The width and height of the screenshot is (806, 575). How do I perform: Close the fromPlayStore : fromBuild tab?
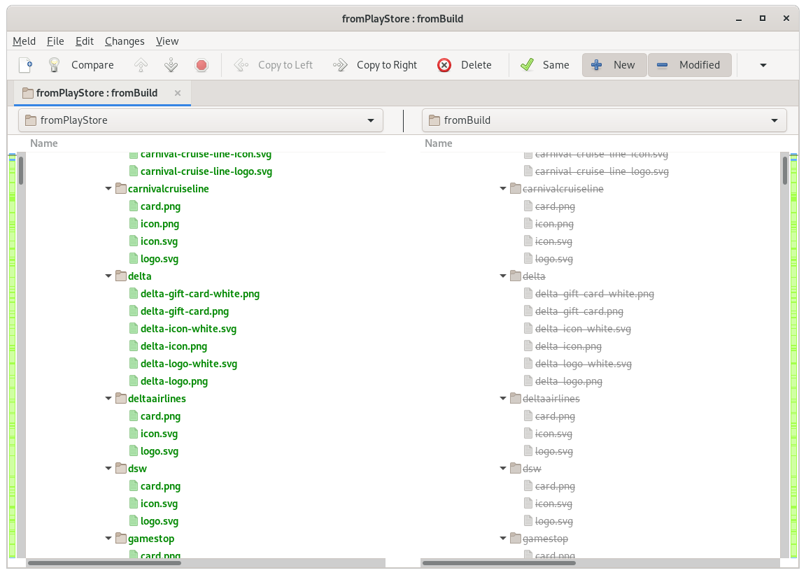[x=178, y=93]
